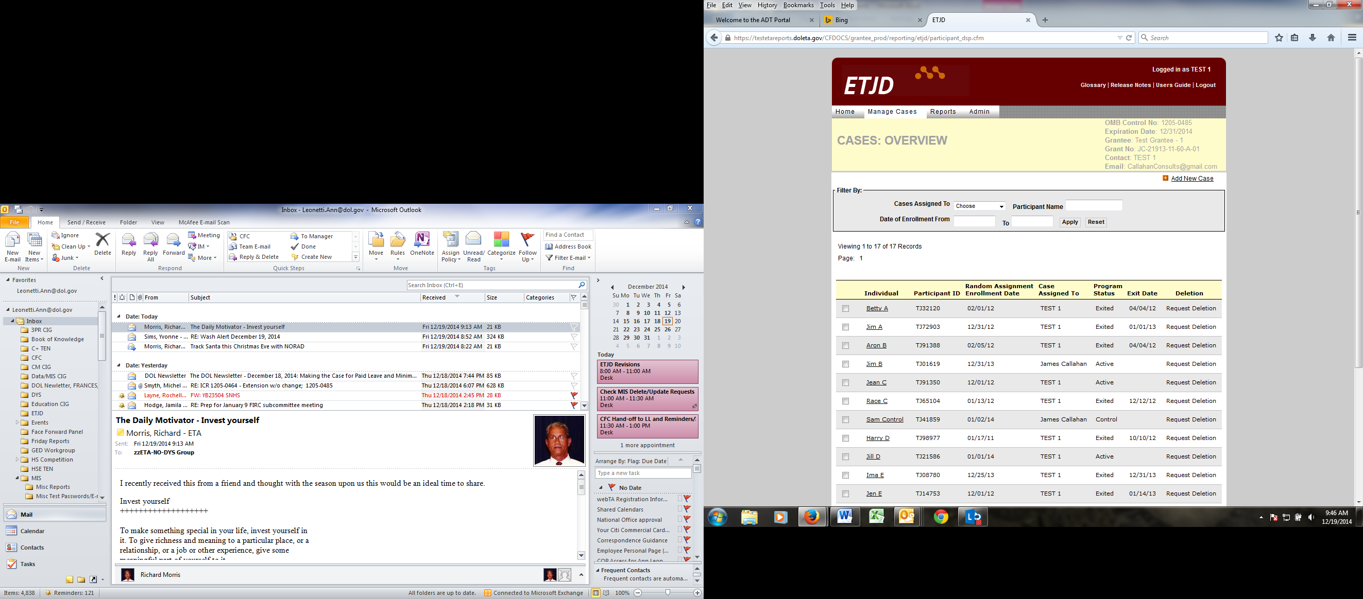Click the Forward email icon
1363x599 pixels.
click(x=173, y=240)
